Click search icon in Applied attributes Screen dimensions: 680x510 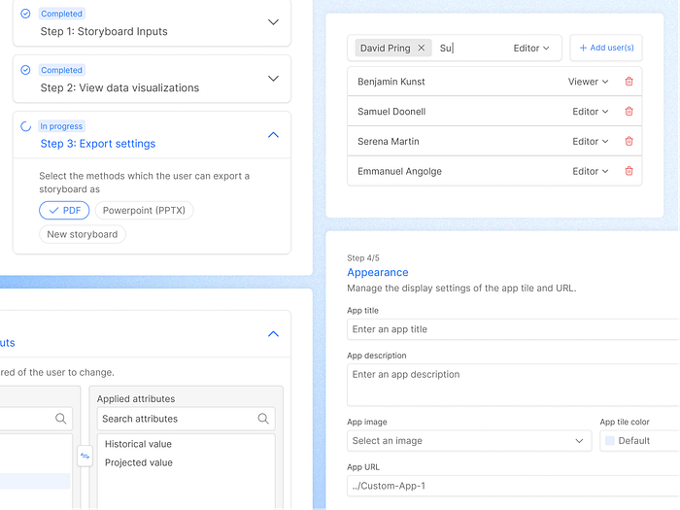[x=263, y=419]
